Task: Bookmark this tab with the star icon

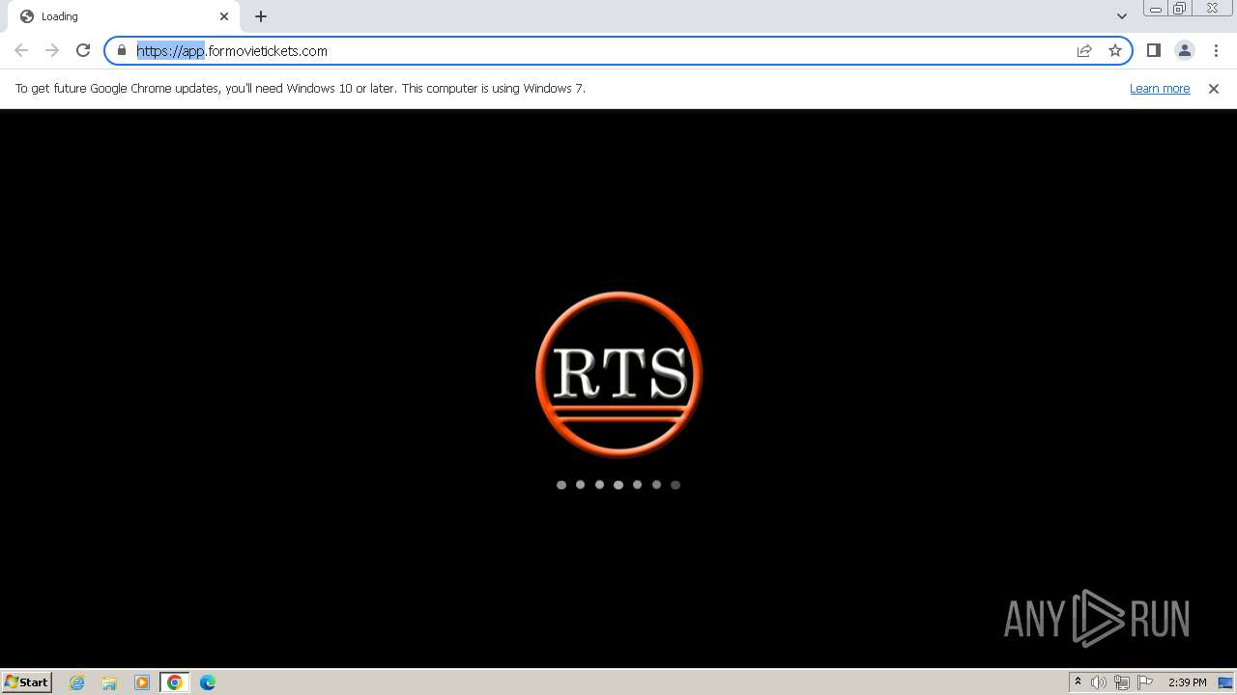Action: click(1115, 50)
